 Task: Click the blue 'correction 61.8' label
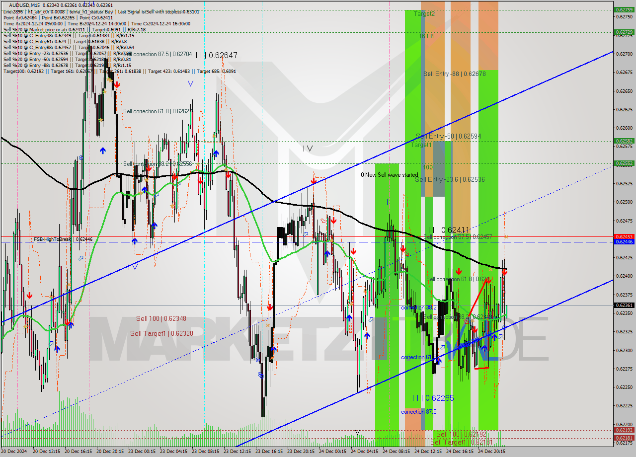tap(419, 357)
